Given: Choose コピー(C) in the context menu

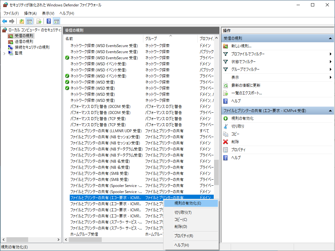Looking at the screenshot, I should click(x=191, y=220).
